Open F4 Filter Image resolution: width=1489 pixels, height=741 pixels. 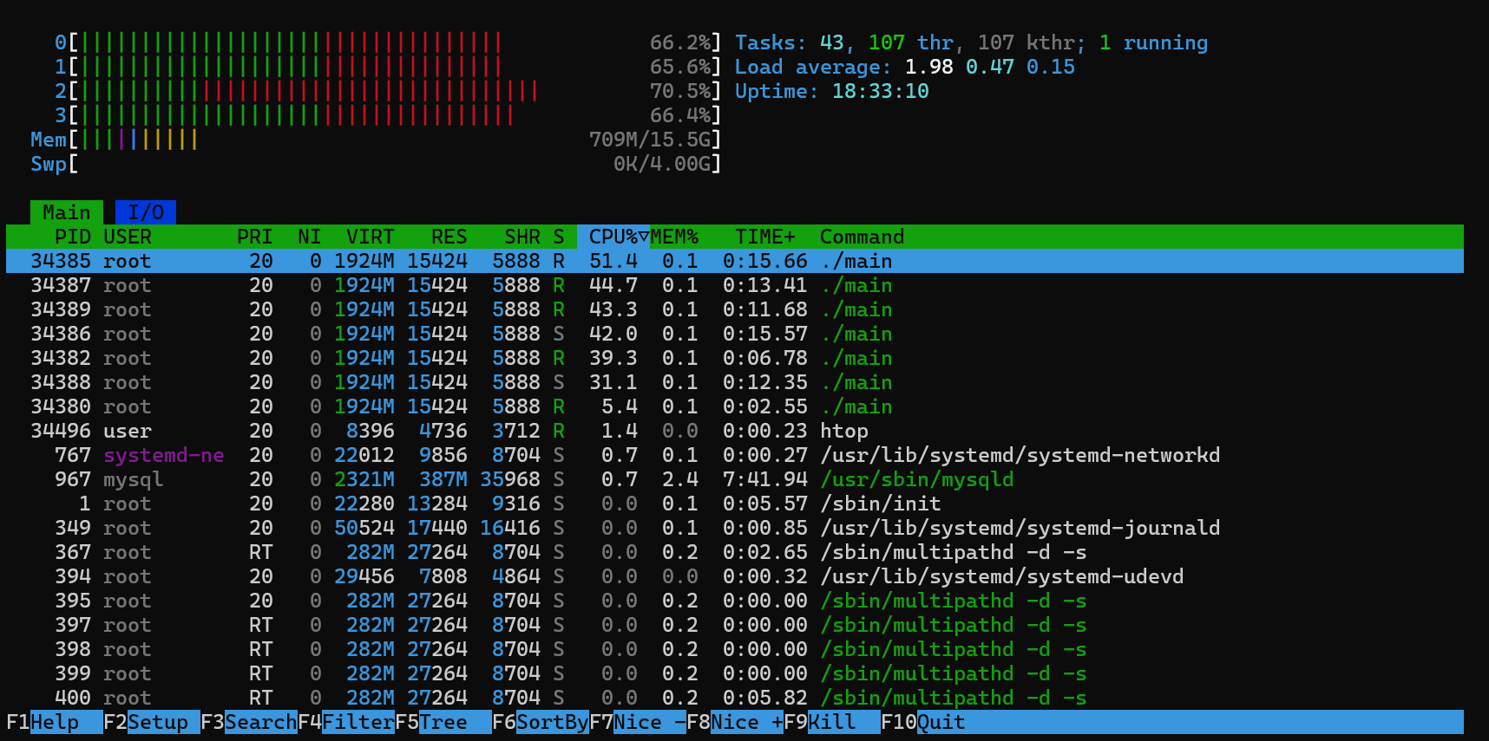[x=346, y=722]
